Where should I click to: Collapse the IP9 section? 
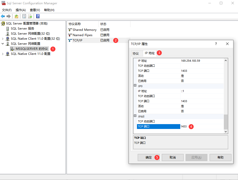[x=135, y=85]
